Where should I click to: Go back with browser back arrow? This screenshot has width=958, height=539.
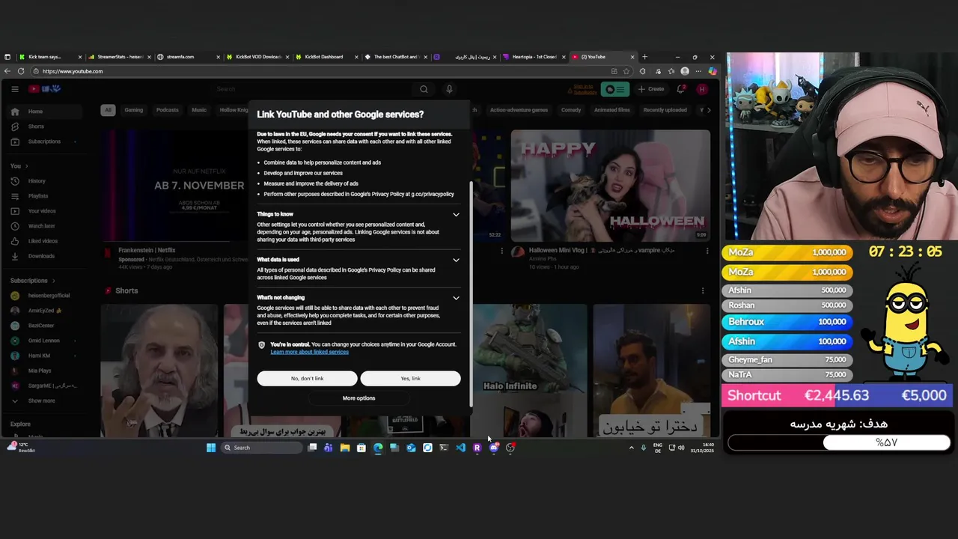tap(7, 71)
